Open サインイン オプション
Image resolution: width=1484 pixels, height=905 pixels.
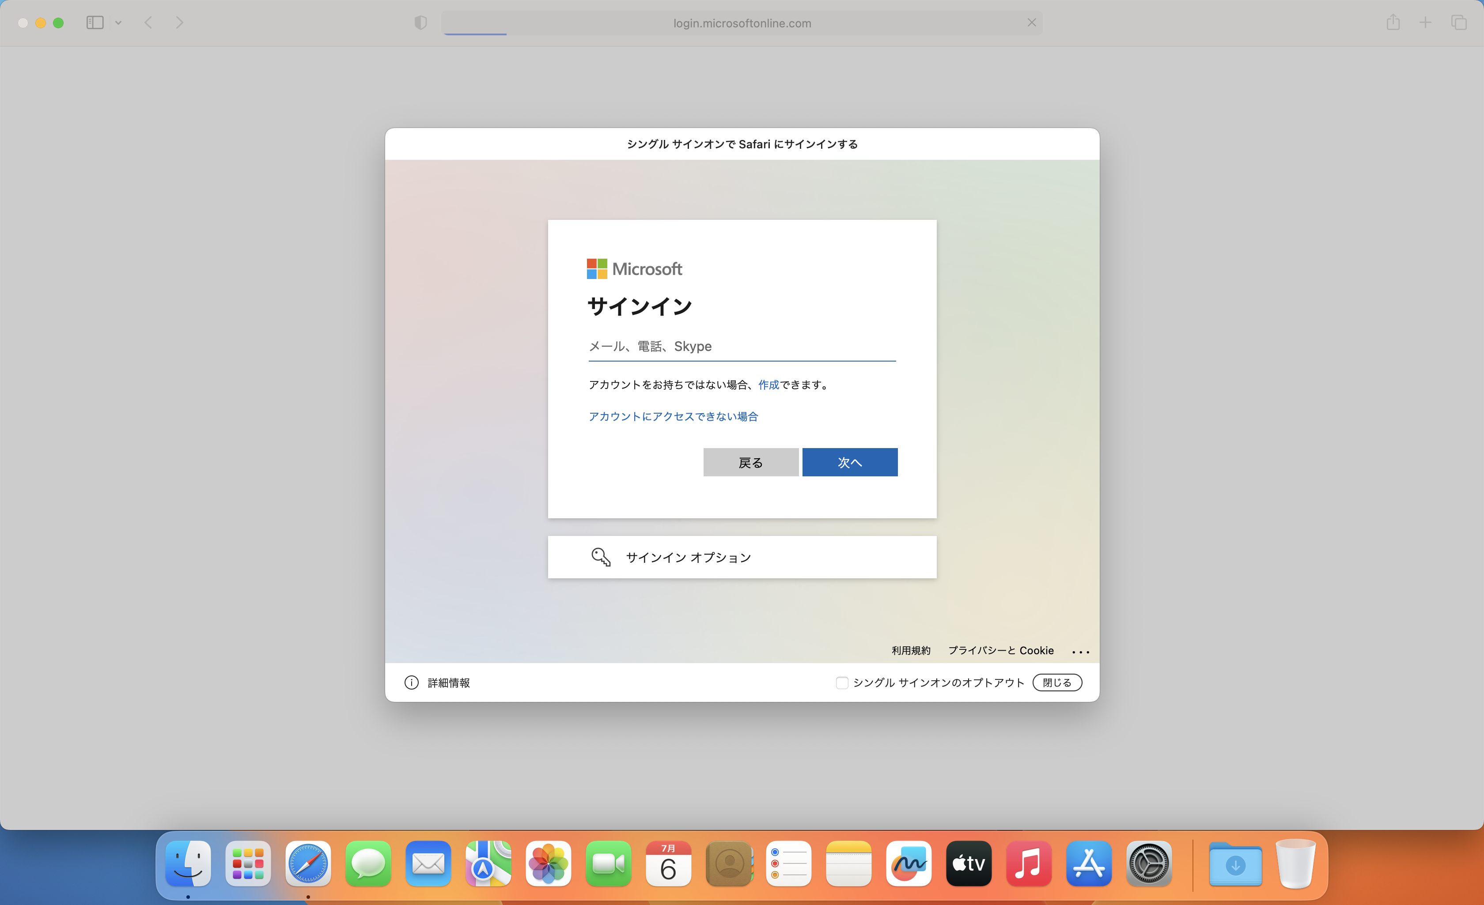(742, 557)
